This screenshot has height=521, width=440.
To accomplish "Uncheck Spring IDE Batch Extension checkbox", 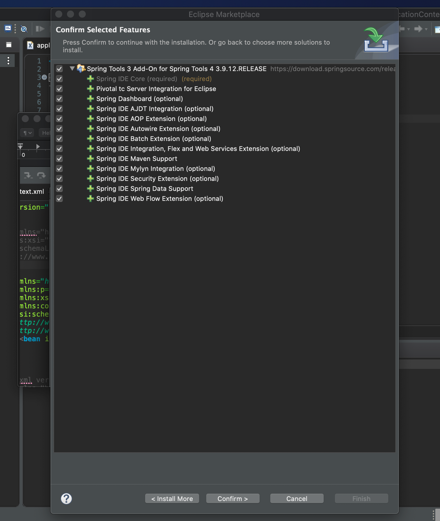I will 59,139.
